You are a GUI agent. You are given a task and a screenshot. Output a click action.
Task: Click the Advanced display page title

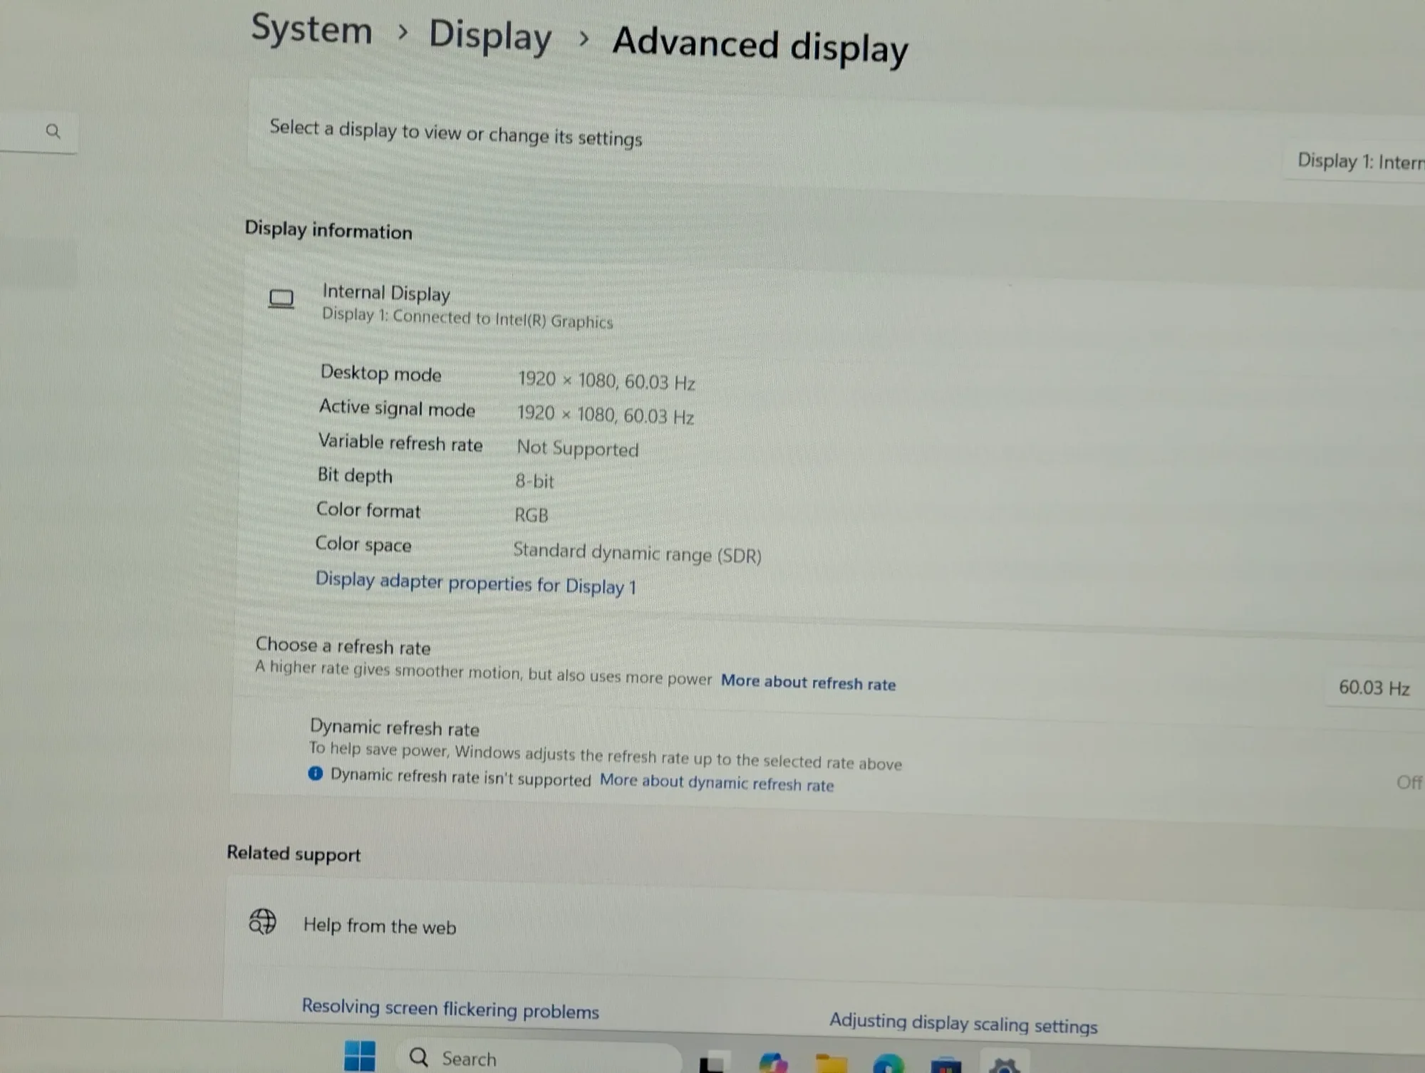coord(760,46)
